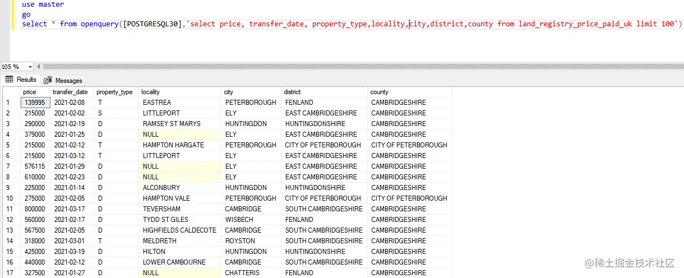Click price cell 290000
The height and width of the screenshot is (278, 684).
click(x=35, y=124)
